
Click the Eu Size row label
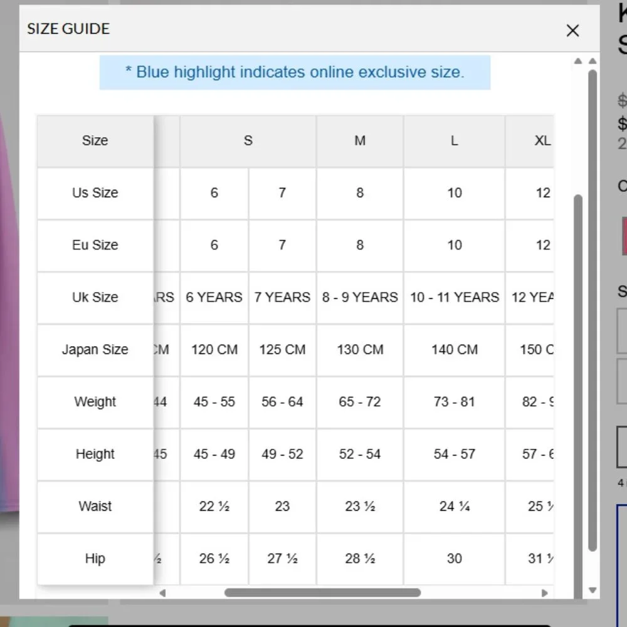click(95, 245)
